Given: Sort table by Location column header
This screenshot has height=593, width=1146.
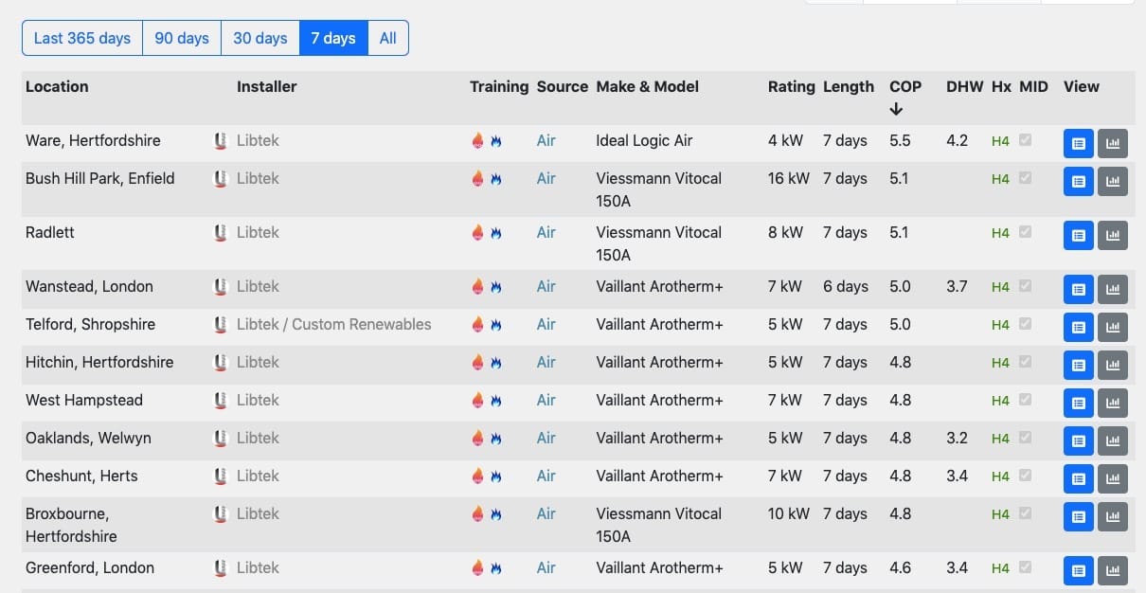Looking at the screenshot, I should 57,86.
